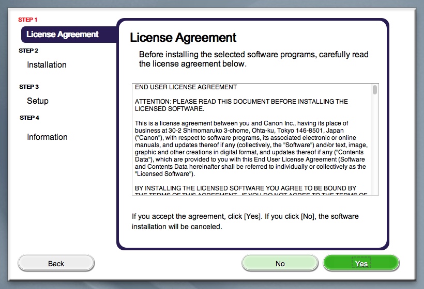Viewport: 424px width, 289px height.
Task: Click the License Agreement page heading
Action: (183, 38)
